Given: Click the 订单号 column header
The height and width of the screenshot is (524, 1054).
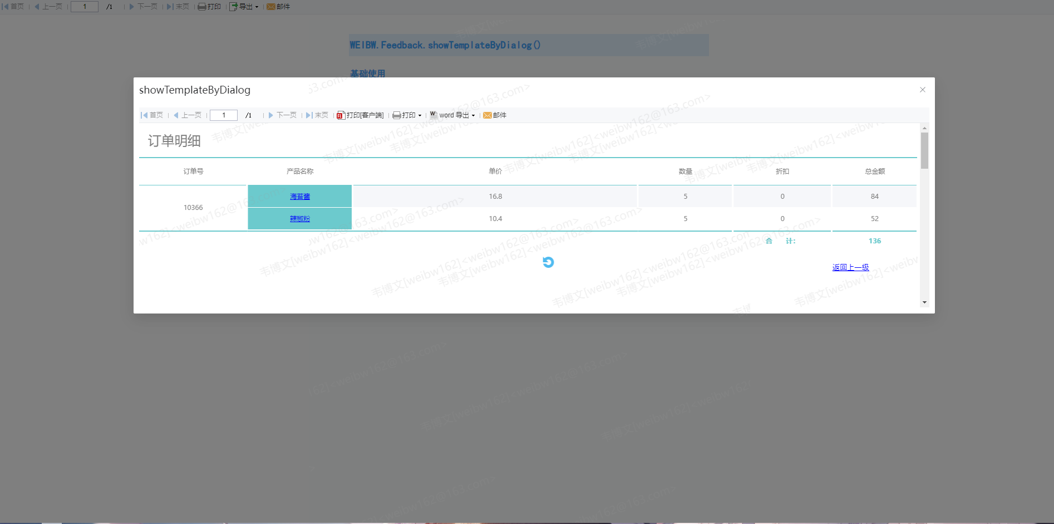Looking at the screenshot, I should pos(193,172).
